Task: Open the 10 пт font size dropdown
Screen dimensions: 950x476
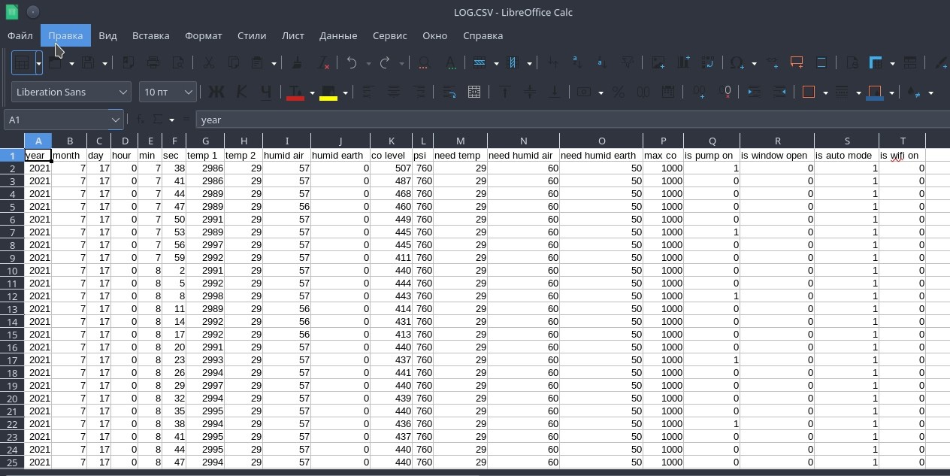Action: (x=188, y=92)
